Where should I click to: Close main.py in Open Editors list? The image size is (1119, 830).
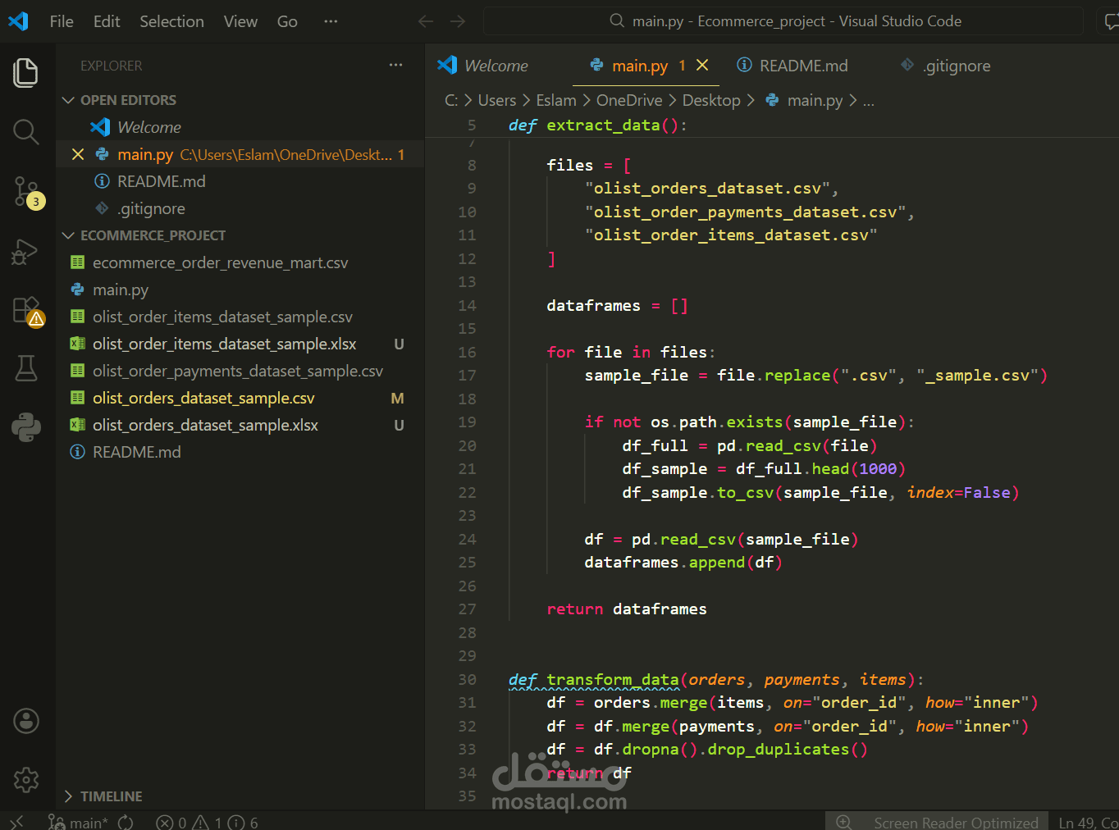(78, 154)
